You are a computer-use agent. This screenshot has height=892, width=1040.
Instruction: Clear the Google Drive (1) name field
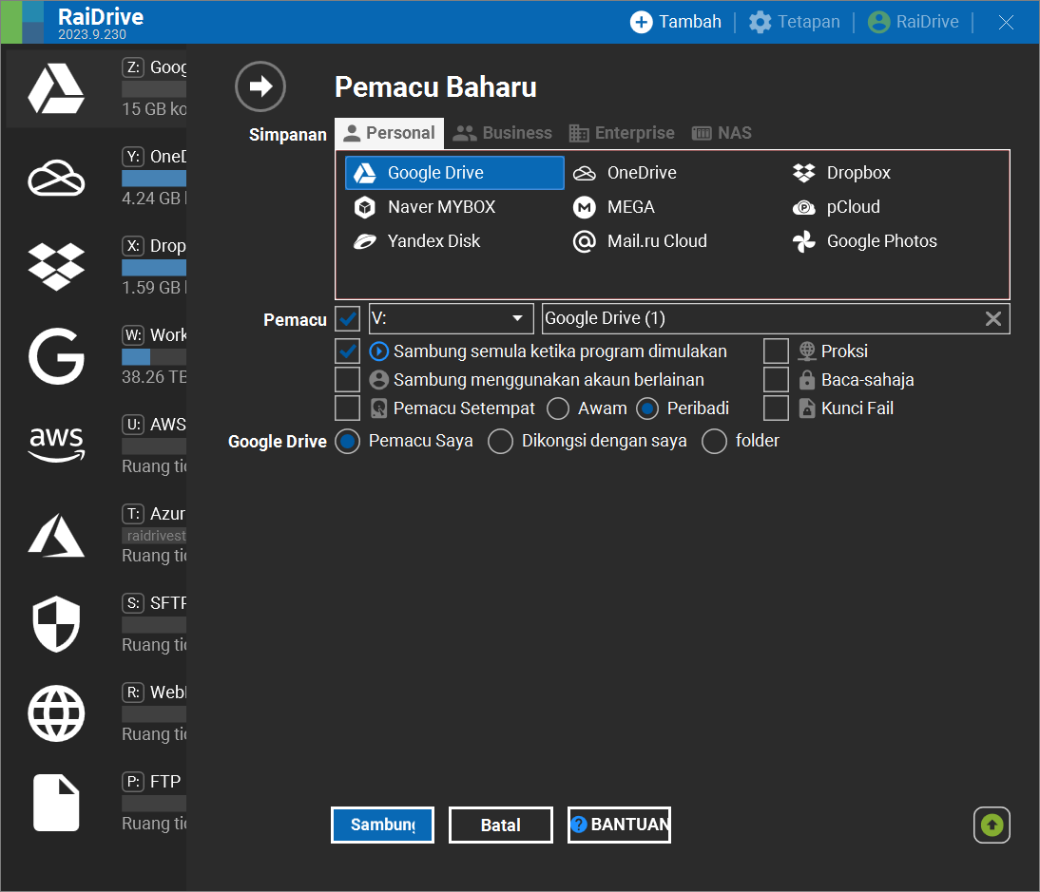tap(992, 319)
